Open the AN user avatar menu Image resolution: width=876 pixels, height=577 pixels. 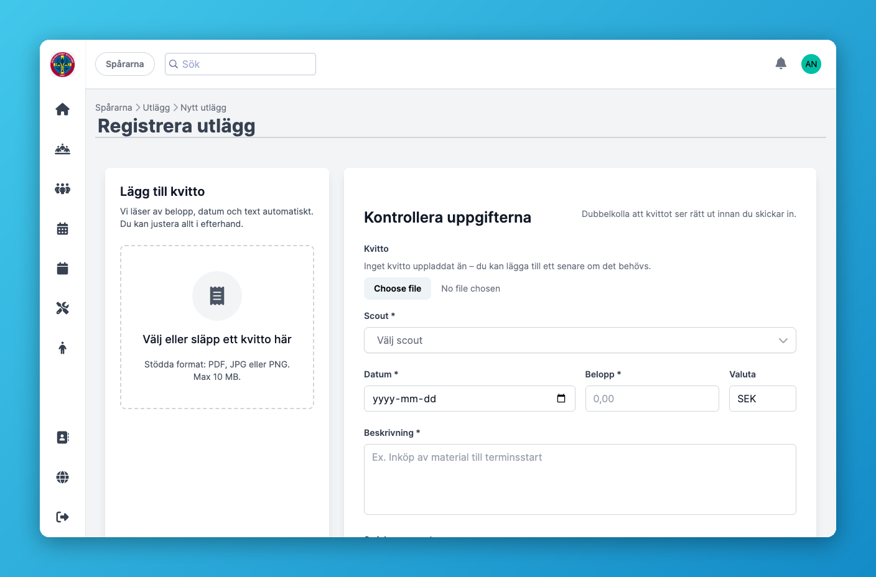point(811,64)
